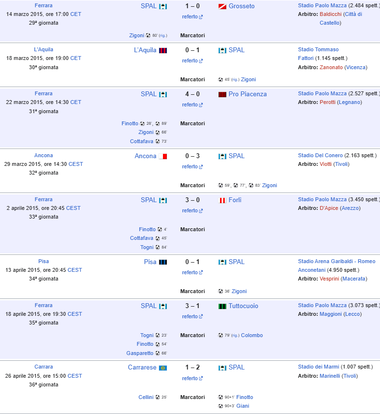The height and width of the screenshot is (414, 380).
Task: Click referee Baldicchi's name link
Action: coord(330,15)
